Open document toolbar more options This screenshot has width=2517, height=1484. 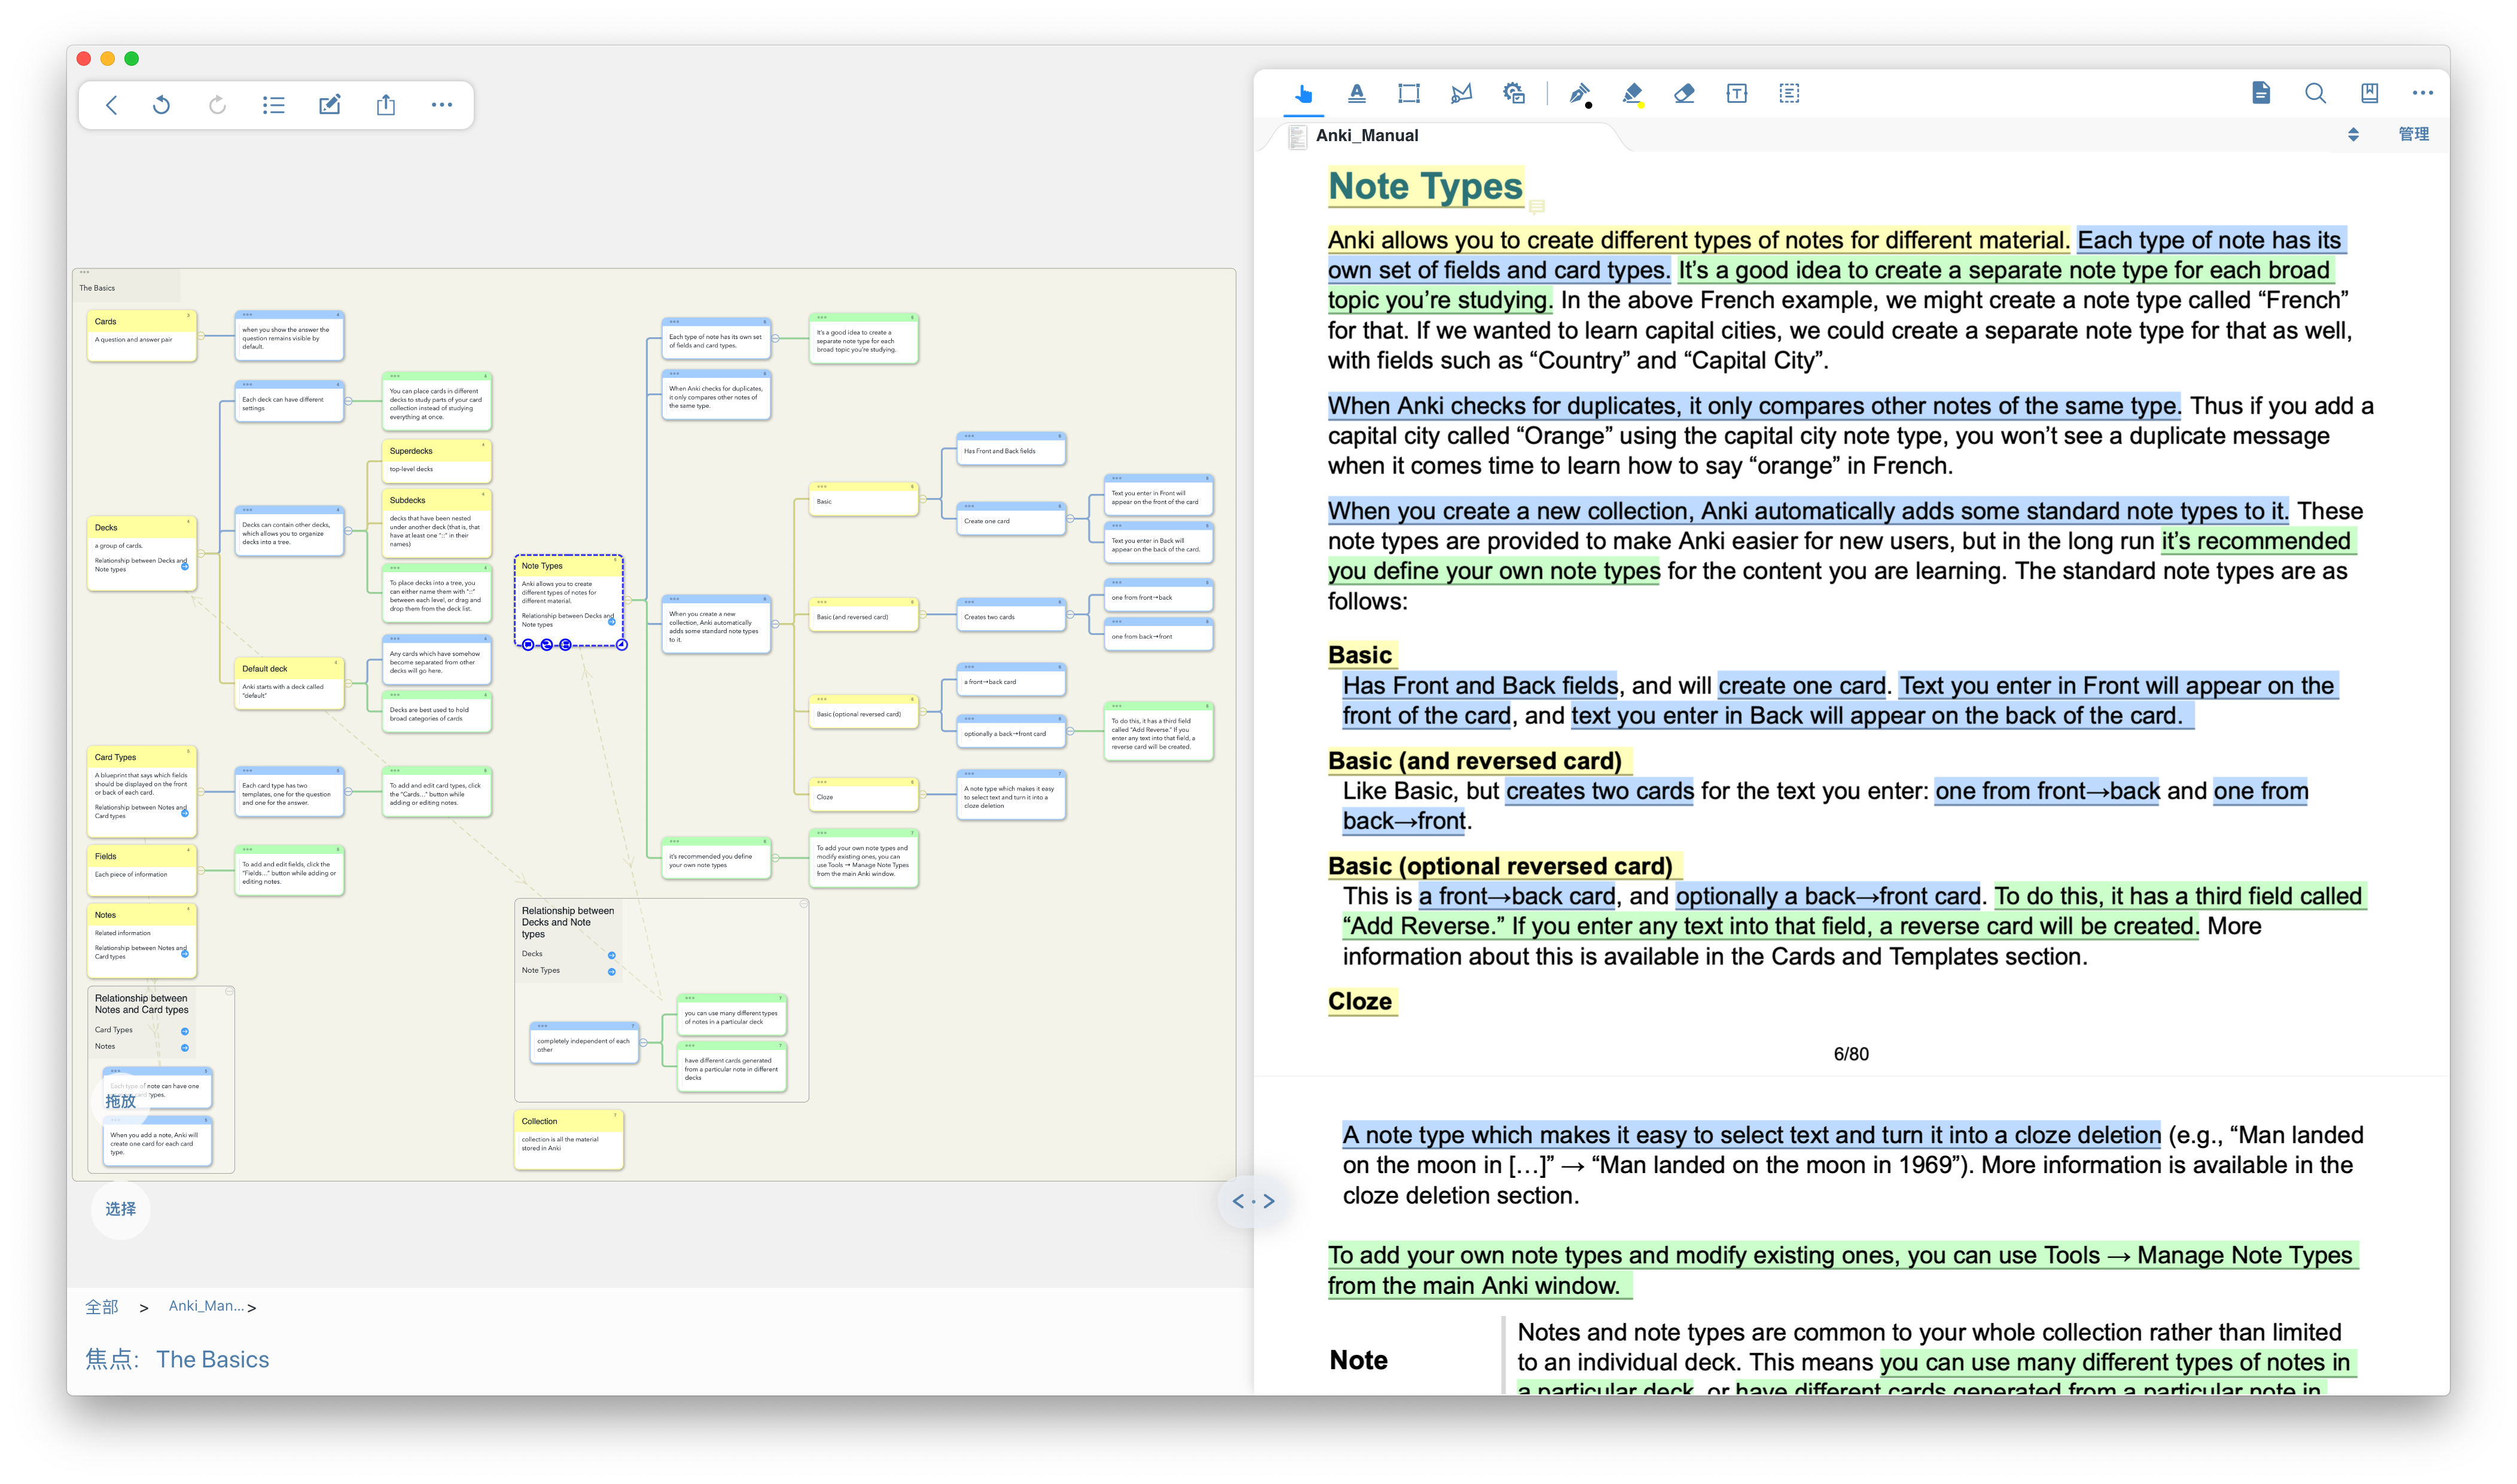point(2422,93)
